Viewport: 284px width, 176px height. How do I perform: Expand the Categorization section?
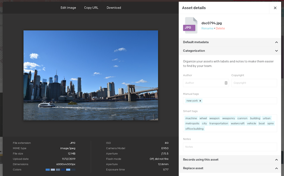(x=277, y=51)
